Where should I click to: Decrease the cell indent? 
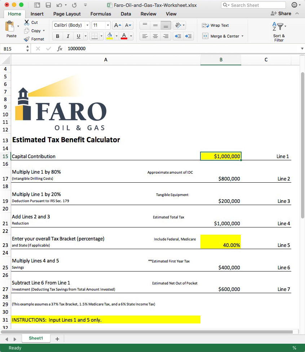pyautogui.click(x=178, y=36)
